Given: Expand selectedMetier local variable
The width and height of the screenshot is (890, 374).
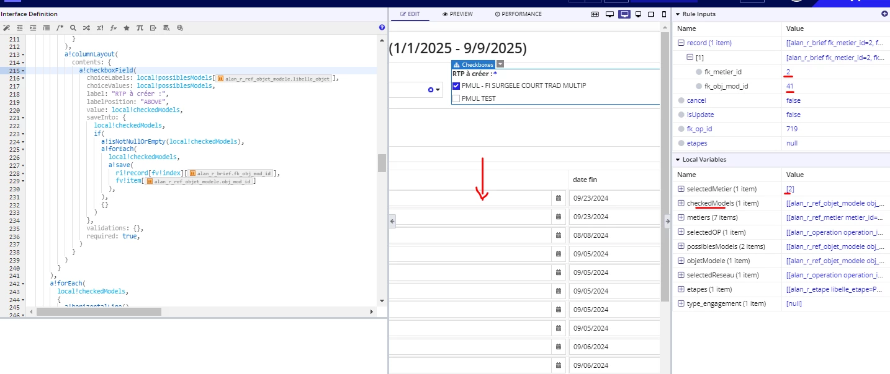Looking at the screenshot, I should pos(681,189).
